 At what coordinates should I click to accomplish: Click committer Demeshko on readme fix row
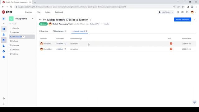click(x=46, y=44)
